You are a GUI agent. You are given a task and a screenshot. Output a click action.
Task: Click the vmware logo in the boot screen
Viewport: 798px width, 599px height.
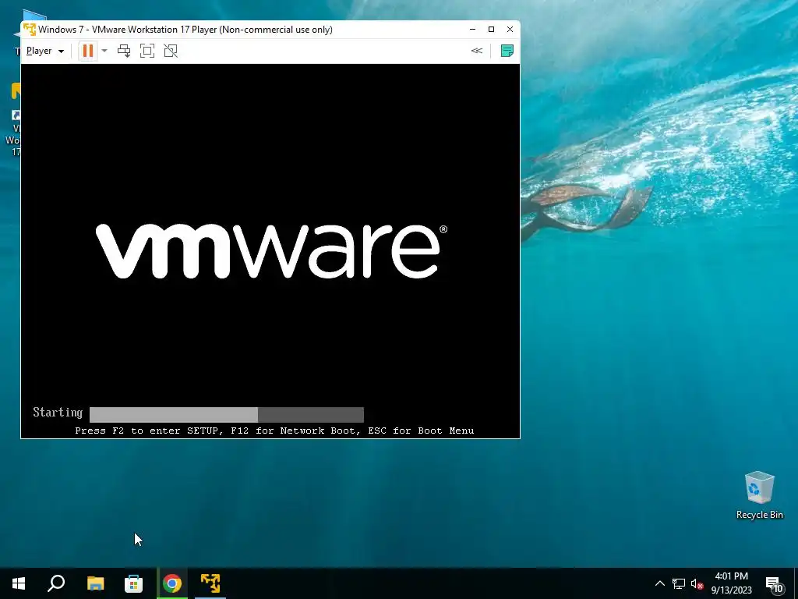[x=272, y=251]
